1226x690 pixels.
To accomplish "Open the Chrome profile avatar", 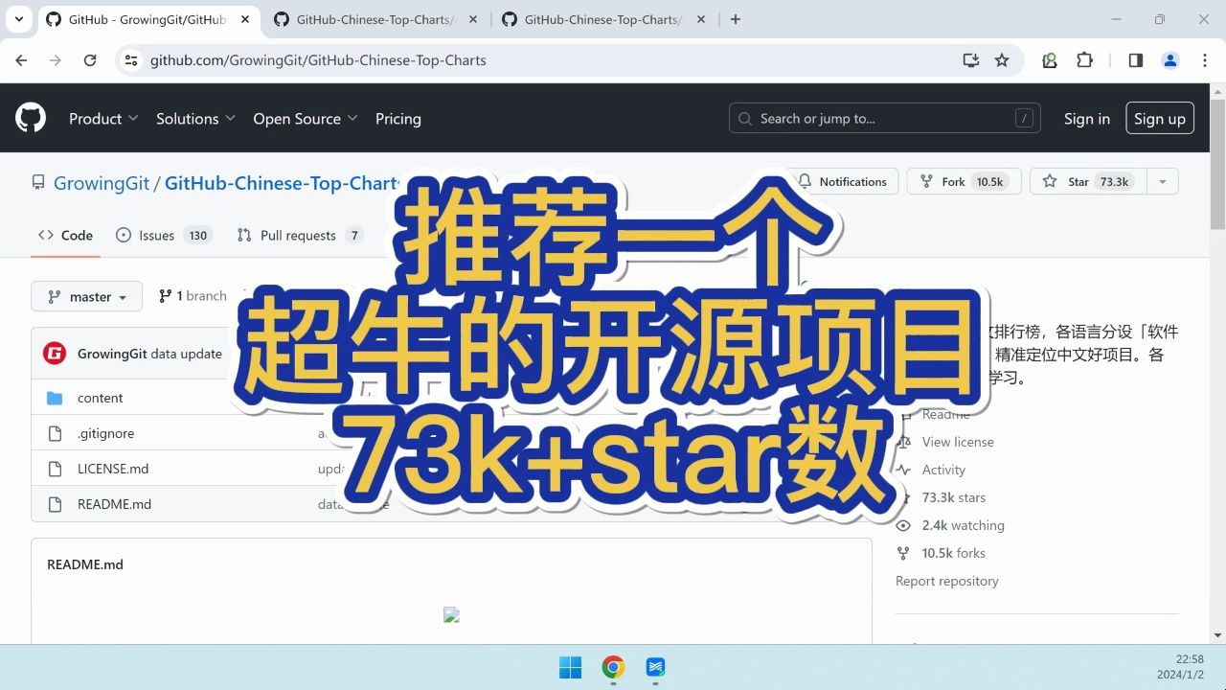I will [1170, 59].
